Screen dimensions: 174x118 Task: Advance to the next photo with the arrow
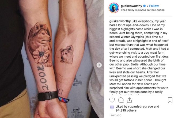(99, 65)
